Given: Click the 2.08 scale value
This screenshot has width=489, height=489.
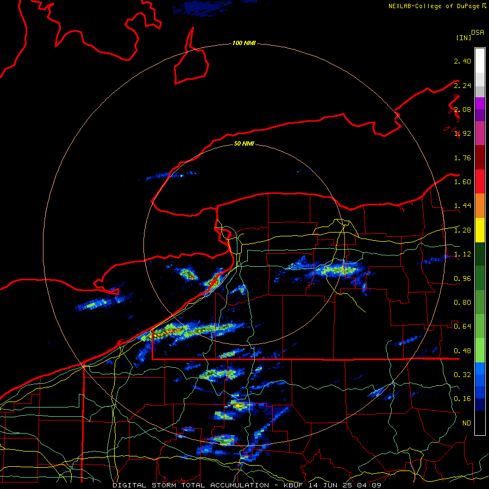Looking at the screenshot, I should 462,109.
